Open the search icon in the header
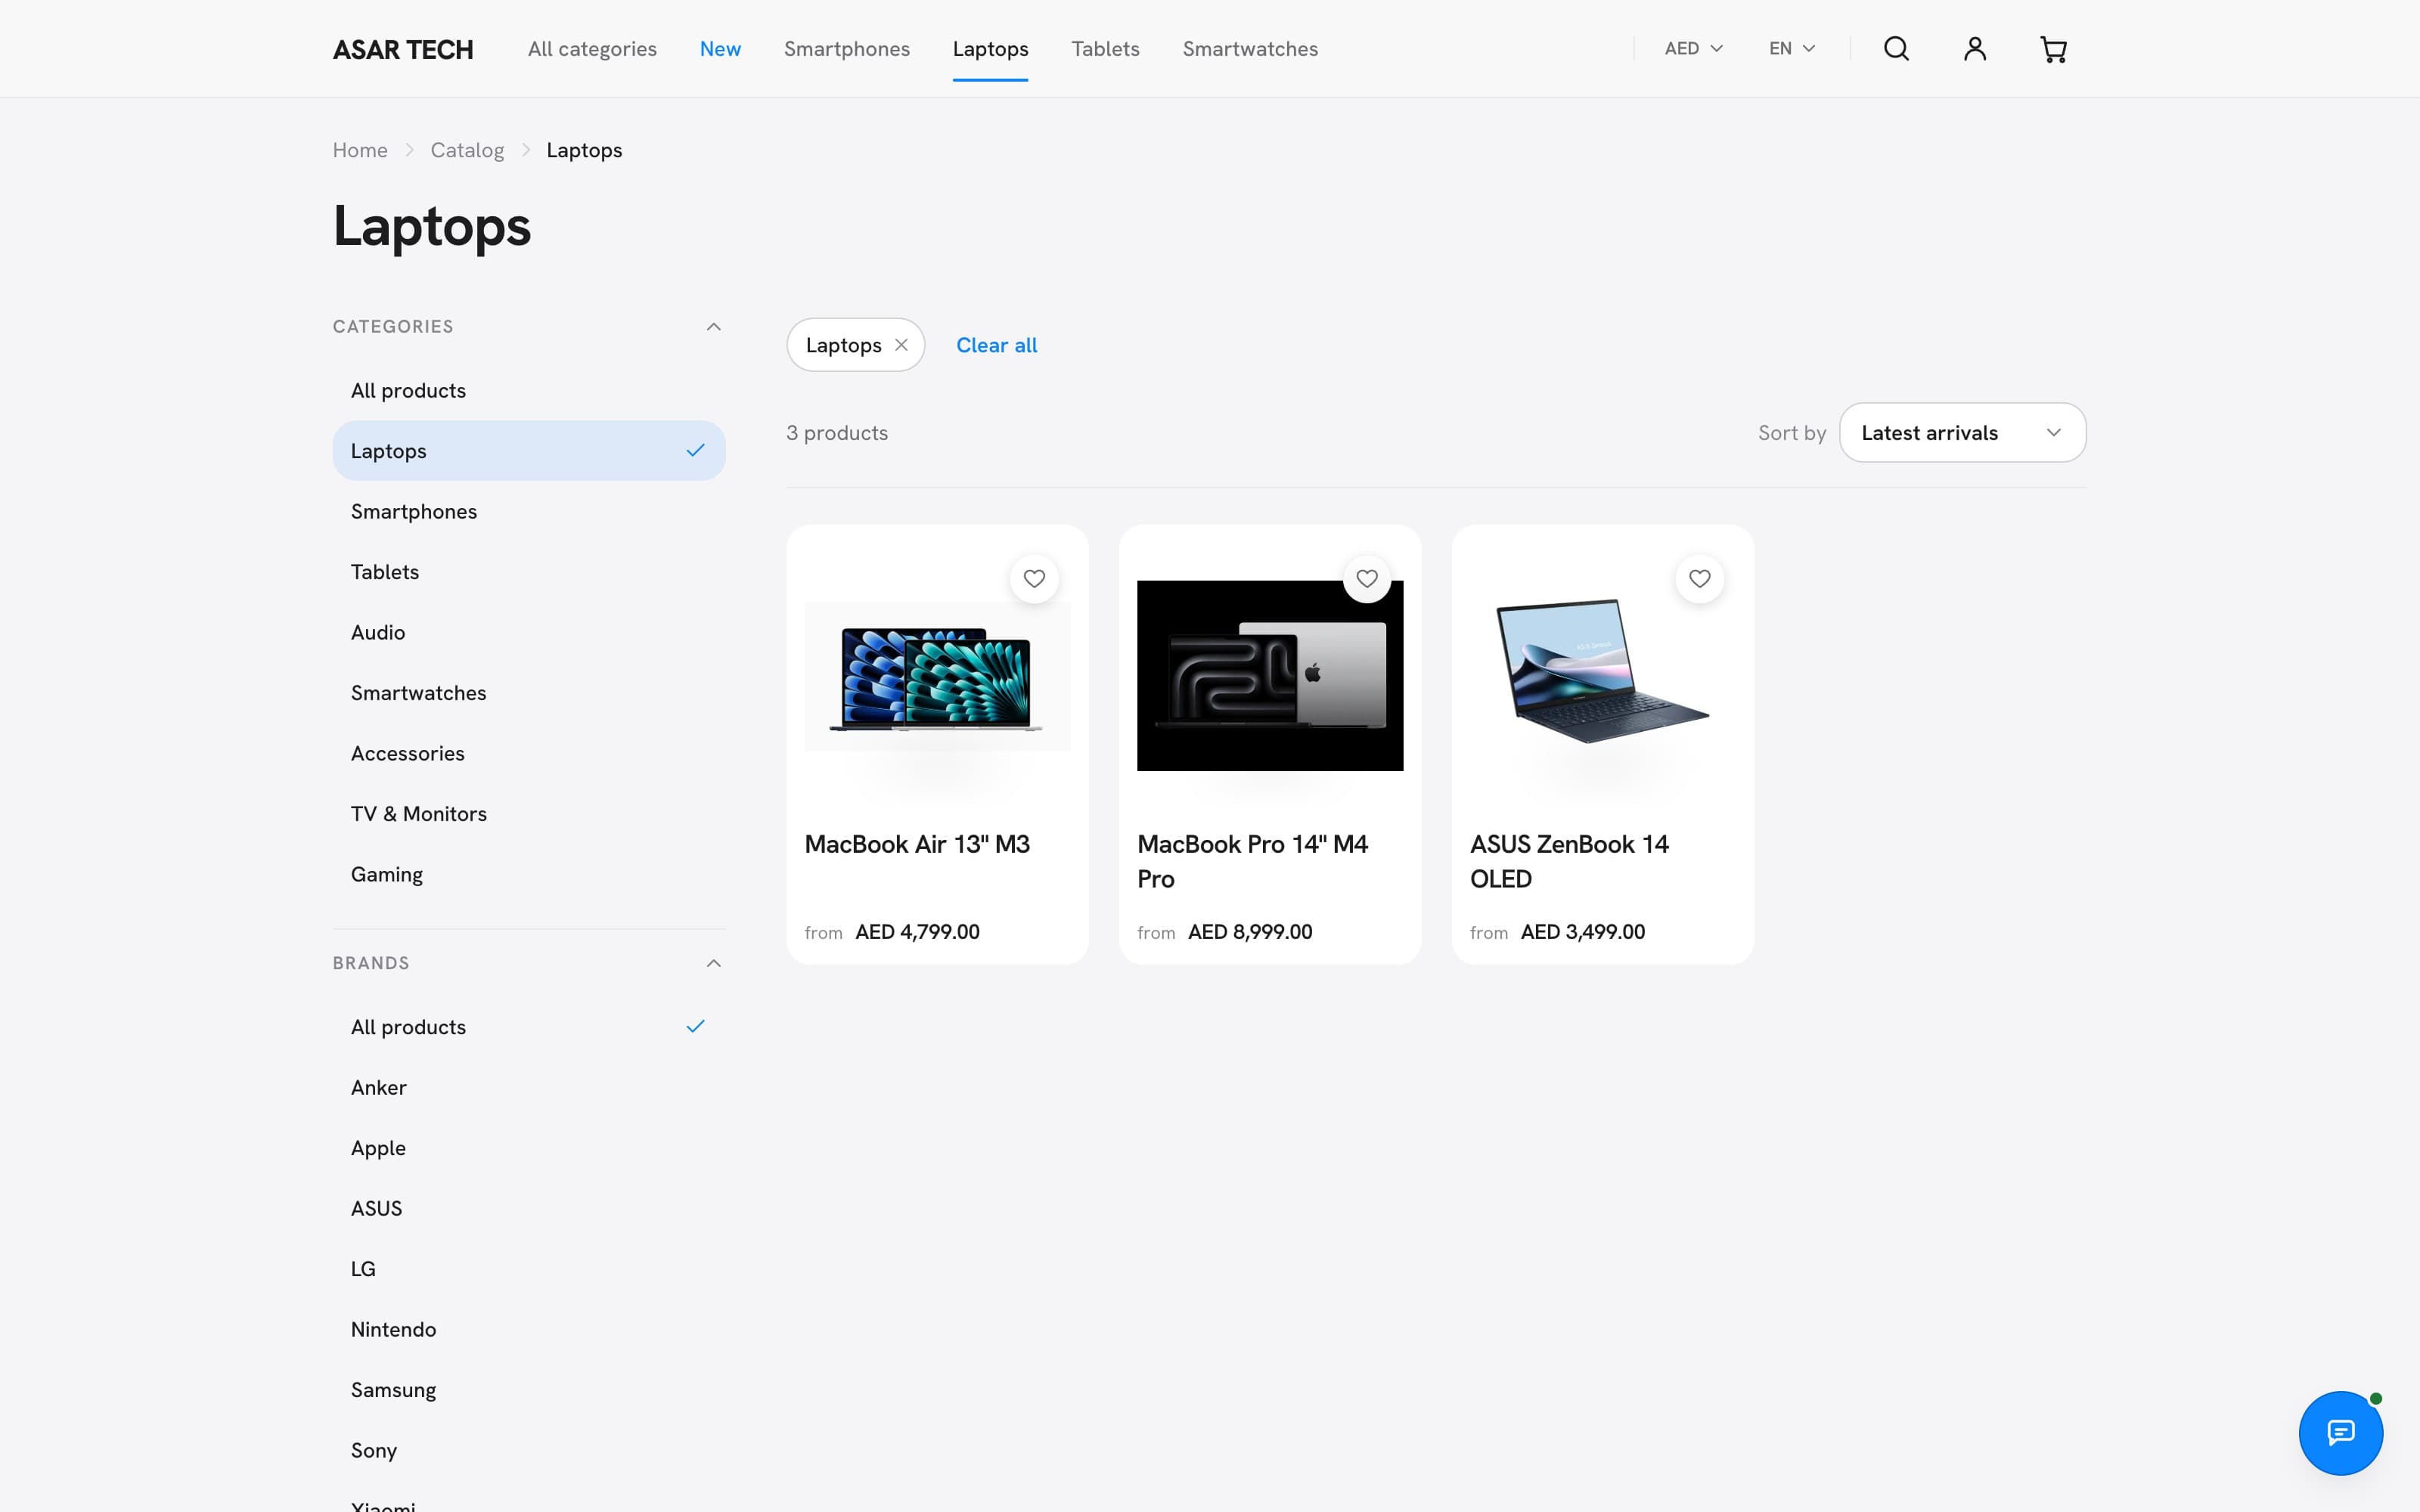This screenshot has height=1512, width=2420. 1896,49
